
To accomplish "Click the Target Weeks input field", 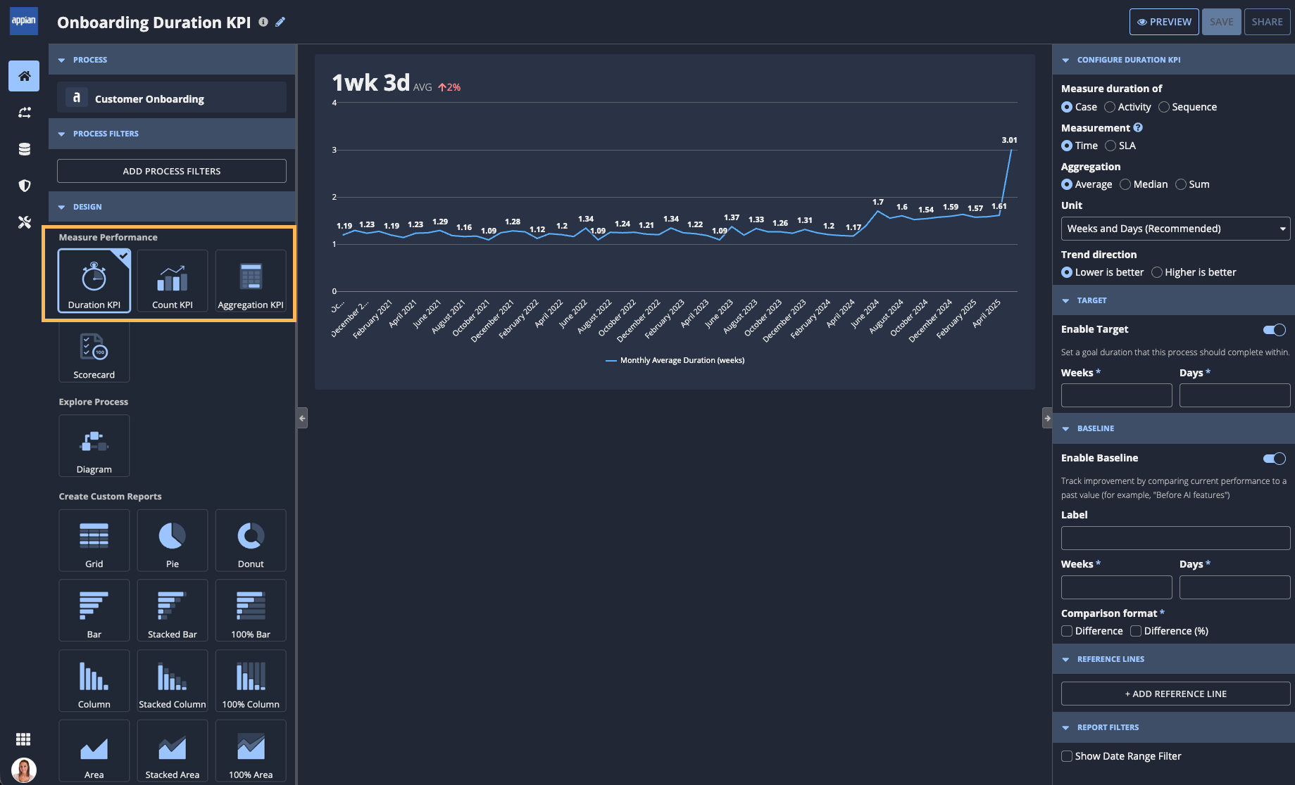I will tap(1117, 395).
